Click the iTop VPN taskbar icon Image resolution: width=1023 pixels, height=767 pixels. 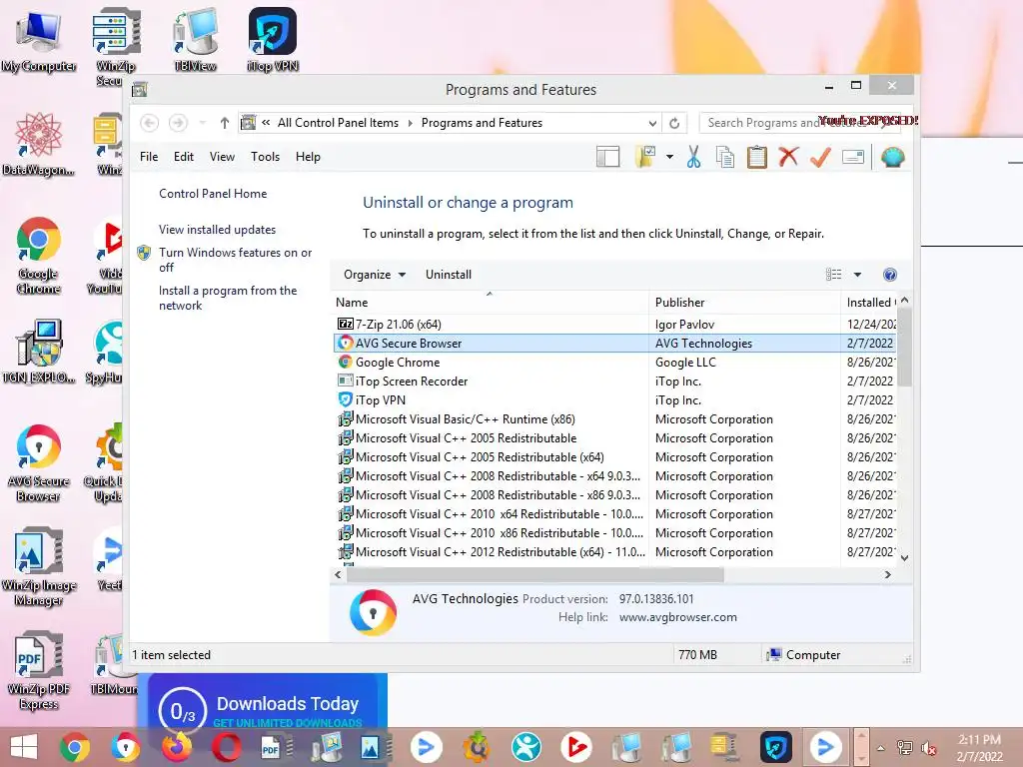[775, 747]
